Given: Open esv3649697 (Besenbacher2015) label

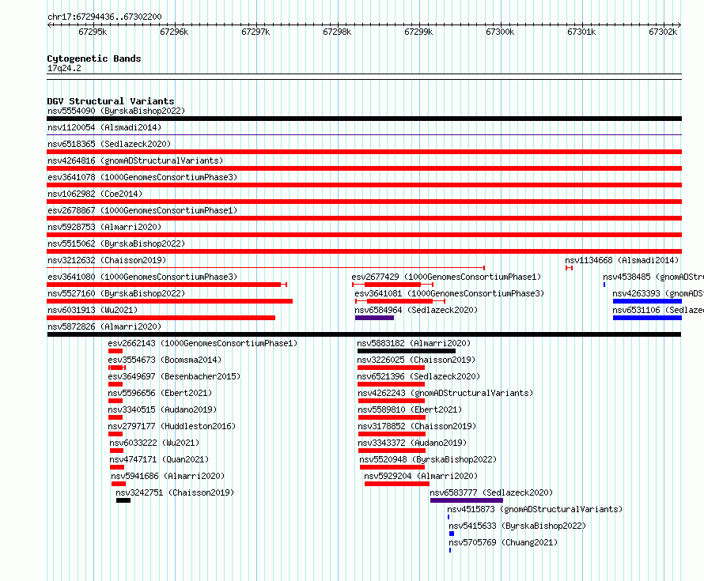Looking at the screenshot, I should click(174, 376).
